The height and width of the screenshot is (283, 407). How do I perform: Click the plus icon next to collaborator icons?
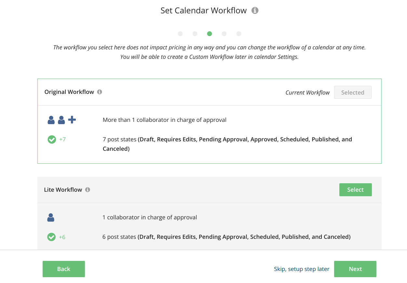coord(72,120)
